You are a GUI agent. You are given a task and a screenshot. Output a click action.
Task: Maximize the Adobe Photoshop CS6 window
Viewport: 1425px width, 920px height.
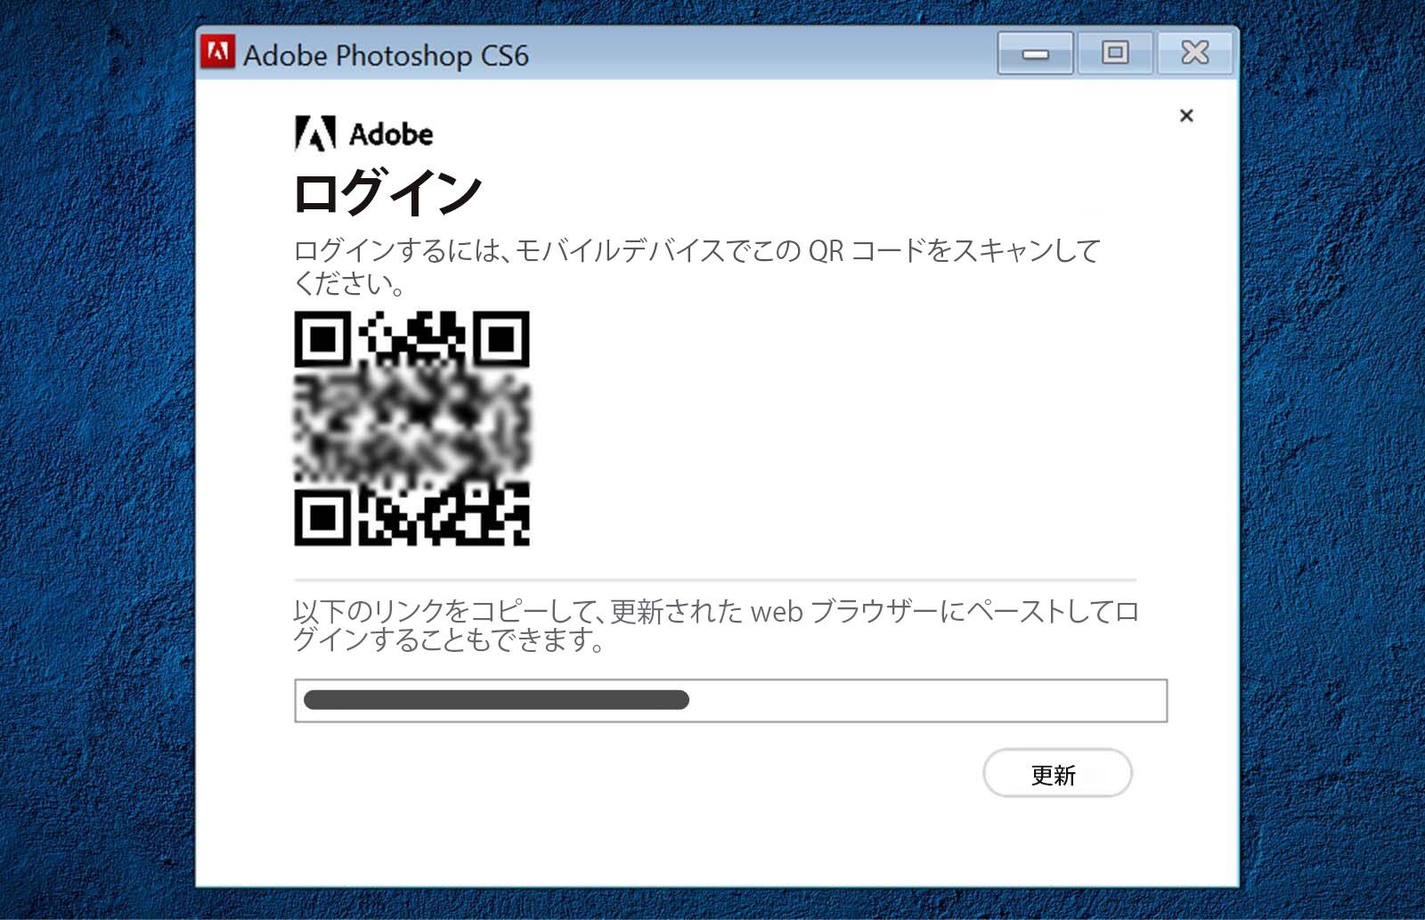1115,53
